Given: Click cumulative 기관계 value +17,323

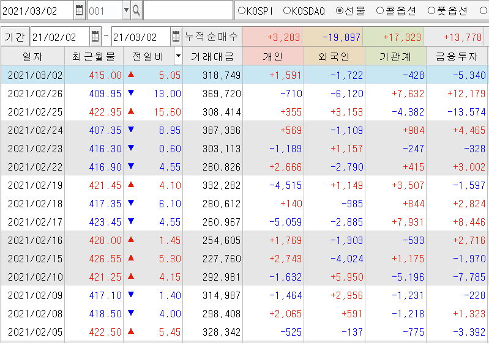Looking at the screenshot, I should (402, 37).
